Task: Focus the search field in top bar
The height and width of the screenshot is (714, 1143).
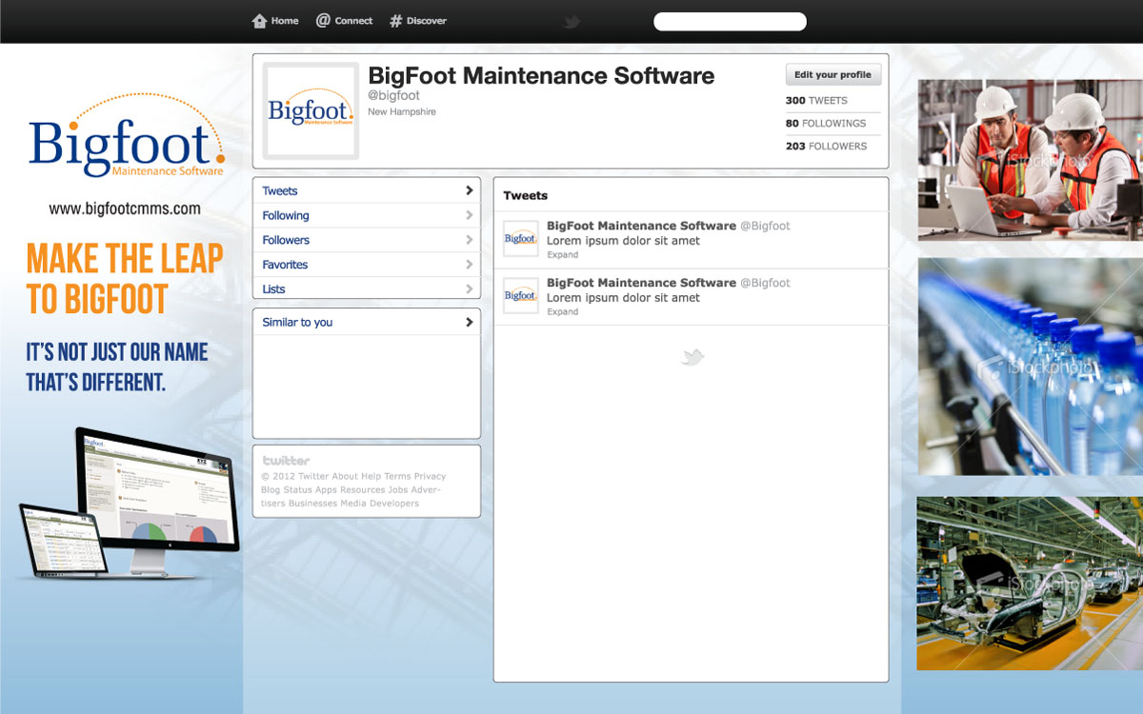Action: tap(730, 21)
